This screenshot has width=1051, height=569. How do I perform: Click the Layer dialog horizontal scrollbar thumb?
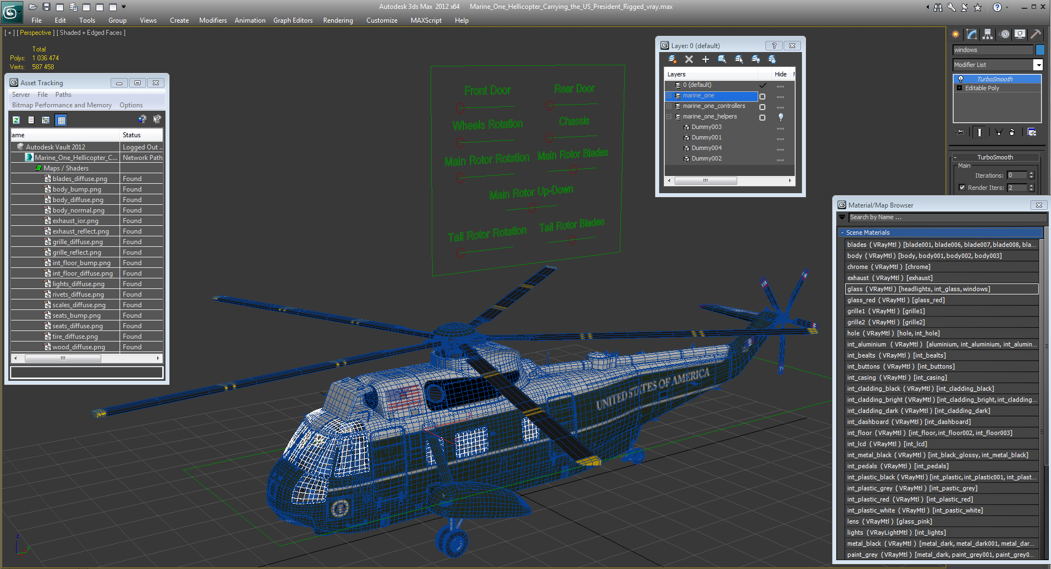click(705, 180)
